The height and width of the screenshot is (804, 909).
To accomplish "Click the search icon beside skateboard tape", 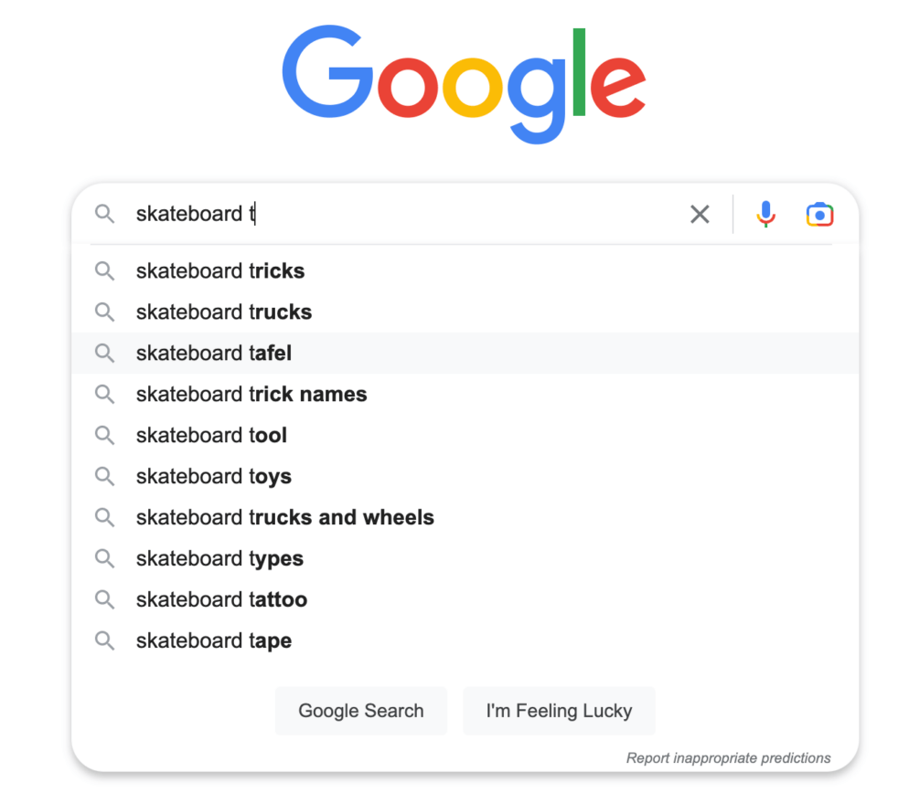I will click(104, 640).
